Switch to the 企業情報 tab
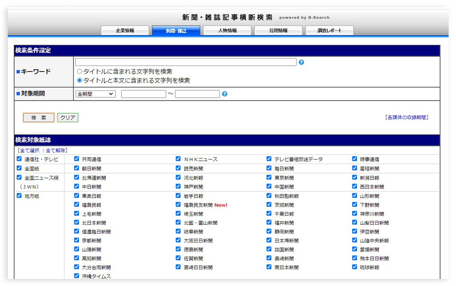Image resolution: width=456 pixels, height=286 pixels. (125, 31)
